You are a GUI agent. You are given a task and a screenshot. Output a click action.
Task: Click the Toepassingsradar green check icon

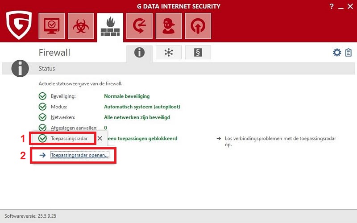[x=42, y=138]
